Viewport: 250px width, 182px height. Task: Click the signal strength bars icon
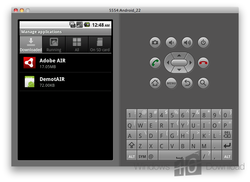point(80,25)
